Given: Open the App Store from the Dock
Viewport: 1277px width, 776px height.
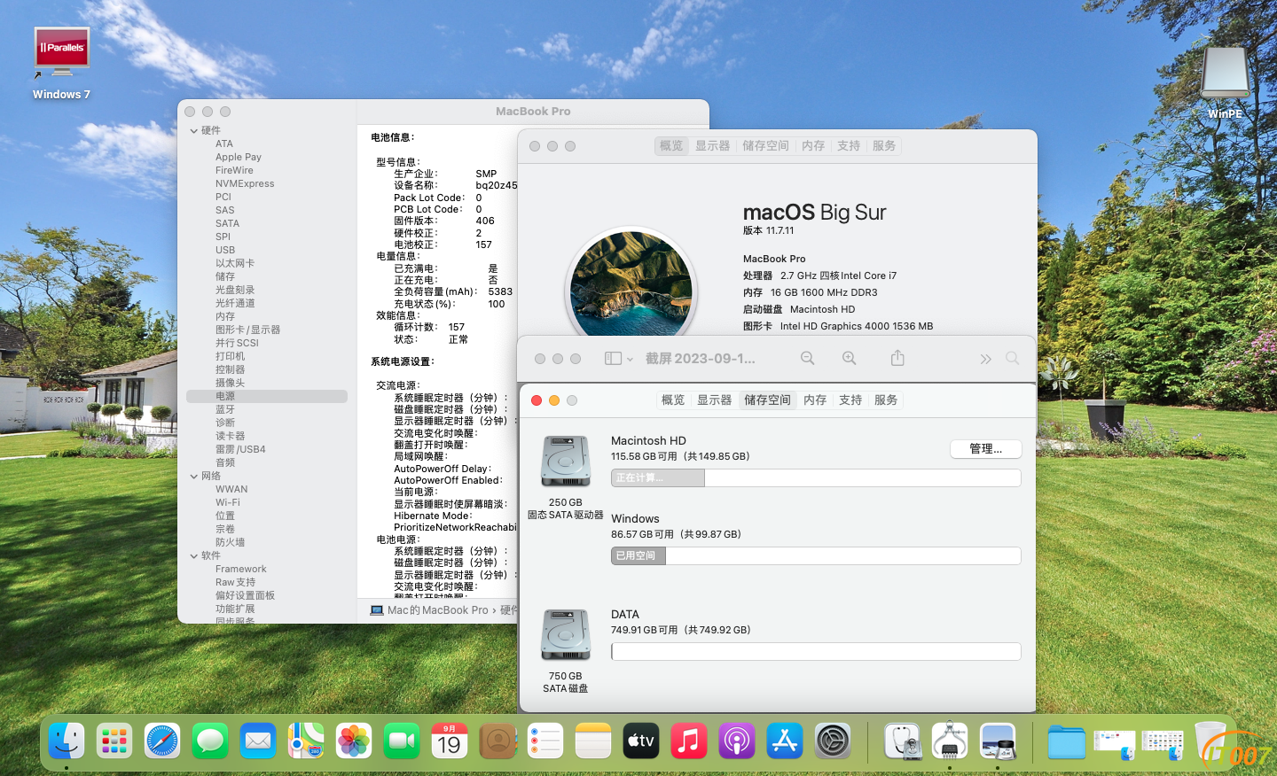Looking at the screenshot, I should [x=785, y=741].
